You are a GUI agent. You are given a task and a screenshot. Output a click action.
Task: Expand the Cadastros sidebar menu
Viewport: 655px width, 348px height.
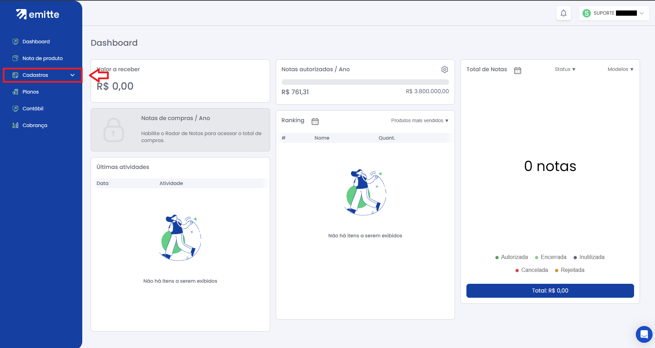[43, 75]
